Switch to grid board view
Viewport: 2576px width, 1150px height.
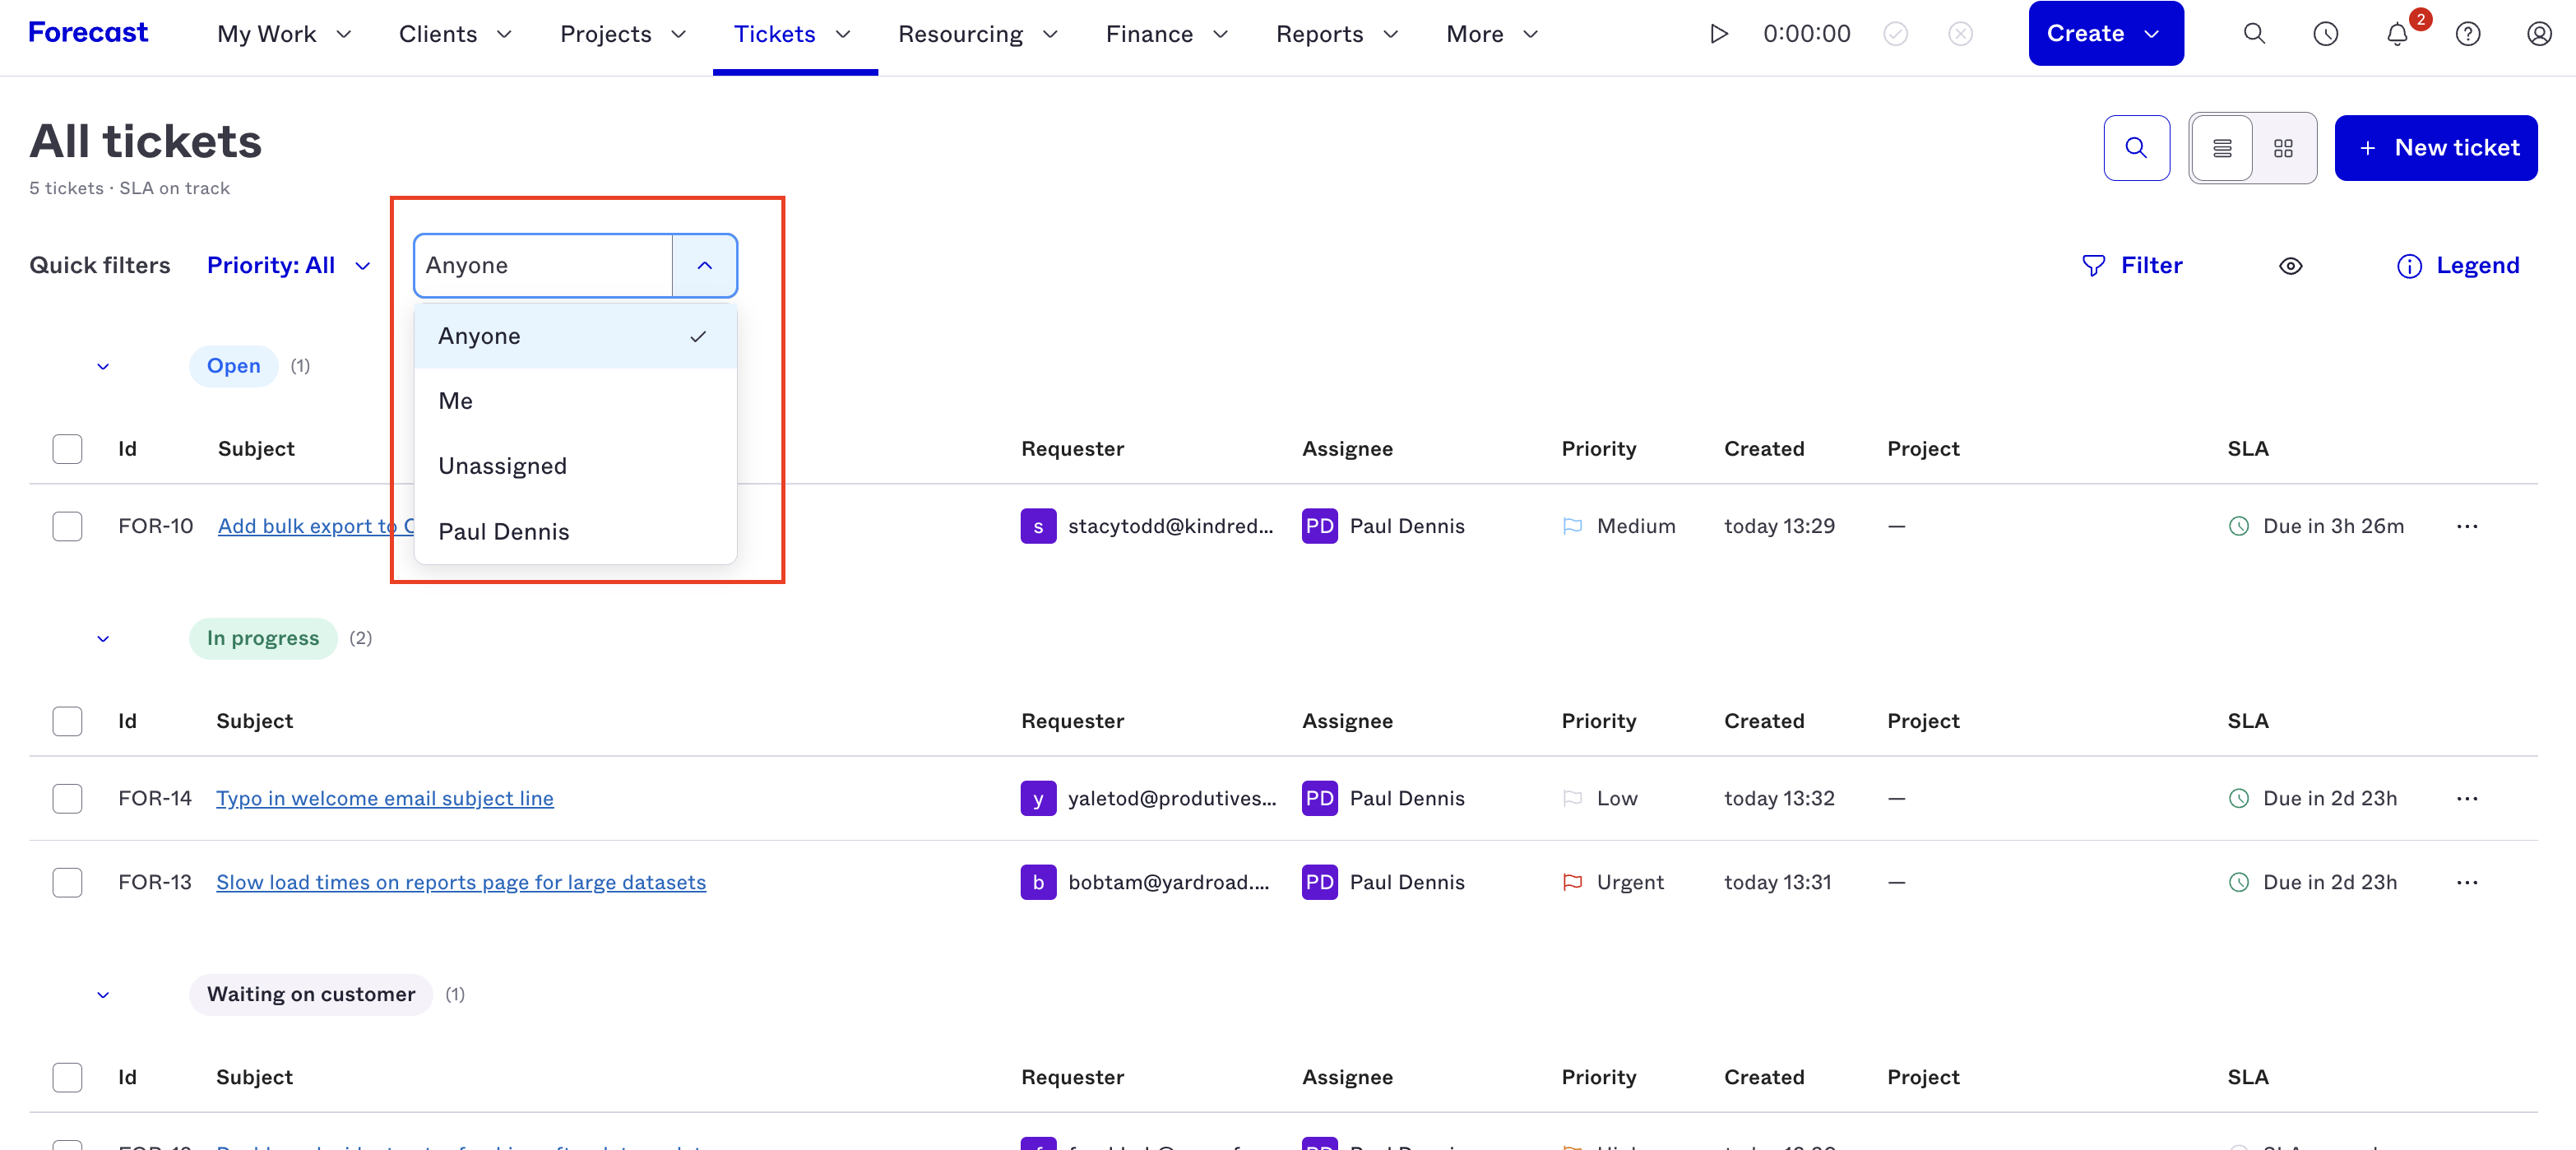(2283, 148)
